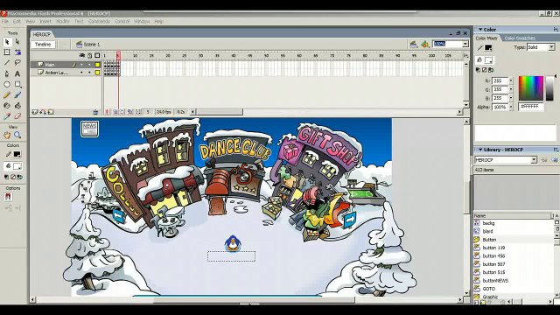
Task: Select the Pen tool
Action: point(7,73)
